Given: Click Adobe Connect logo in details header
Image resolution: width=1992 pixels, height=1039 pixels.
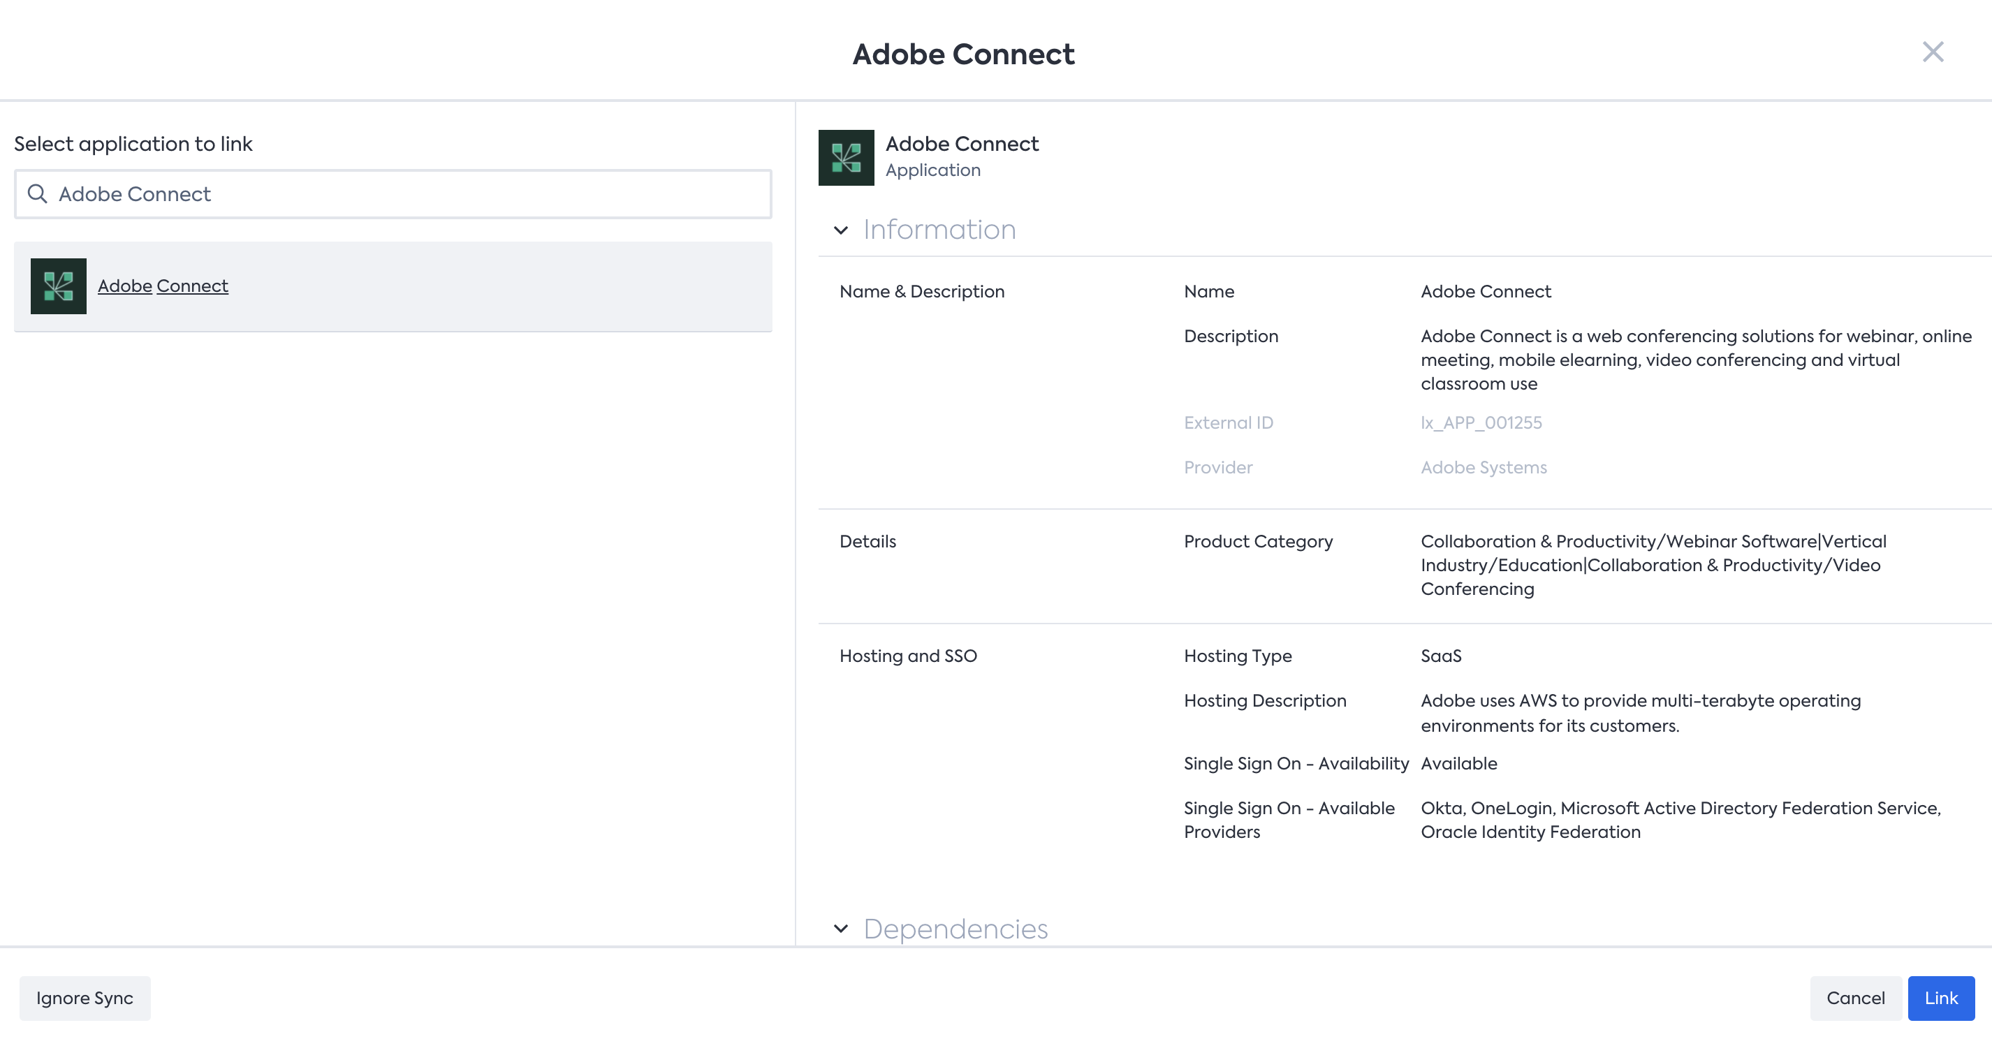Looking at the screenshot, I should coord(846,157).
